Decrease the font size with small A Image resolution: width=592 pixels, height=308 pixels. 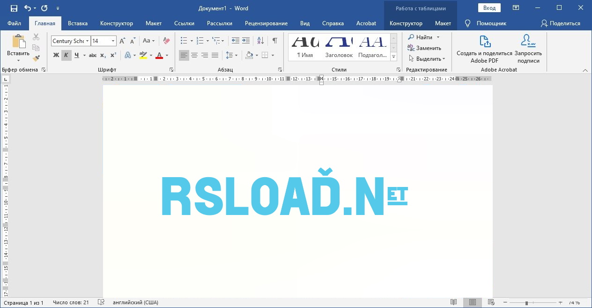tap(133, 41)
